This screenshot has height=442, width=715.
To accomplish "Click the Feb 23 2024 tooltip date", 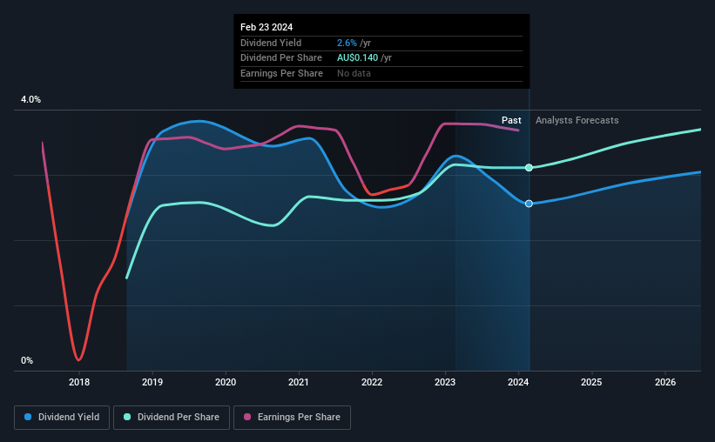I will pos(266,27).
